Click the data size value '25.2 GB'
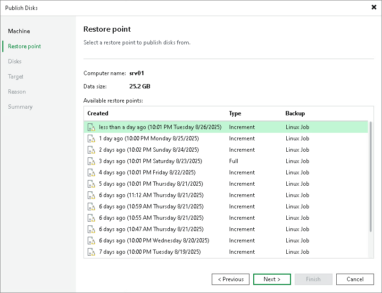Screen dimensions: 382x293 click(x=140, y=86)
